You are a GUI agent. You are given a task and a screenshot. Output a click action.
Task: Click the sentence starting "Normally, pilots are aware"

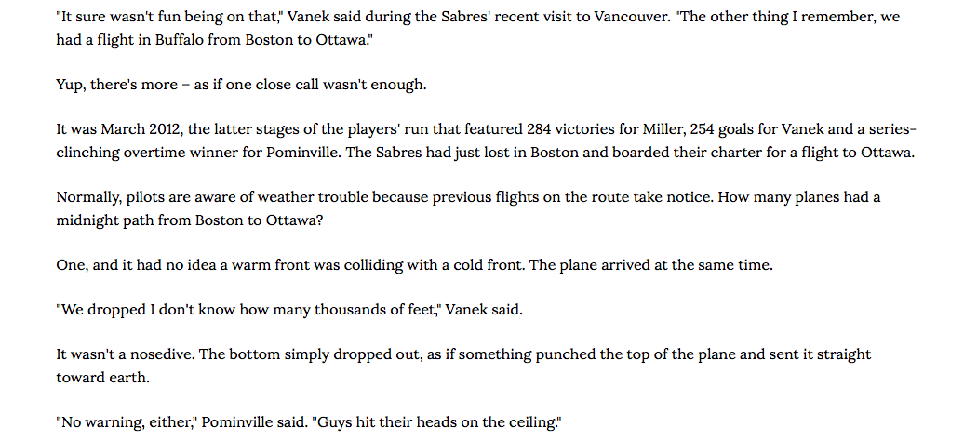coord(385,197)
